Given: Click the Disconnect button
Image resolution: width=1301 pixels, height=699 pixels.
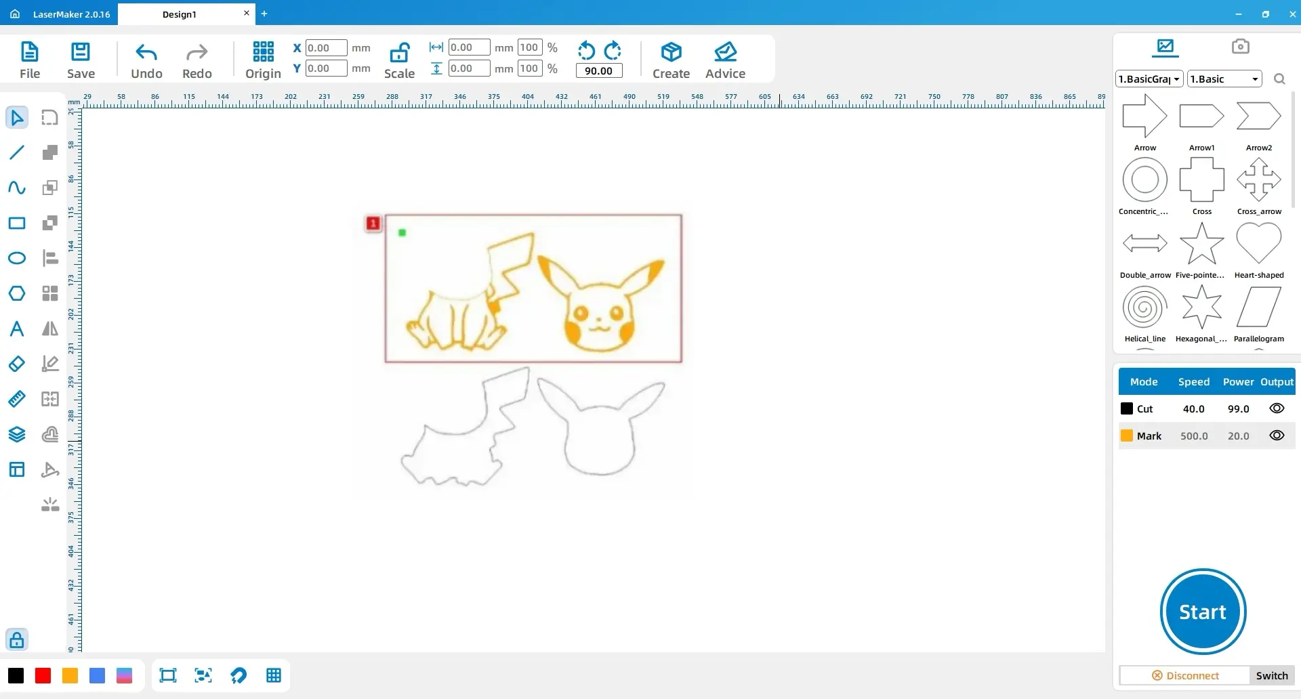Looking at the screenshot, I should click(x=1185, y=675).
